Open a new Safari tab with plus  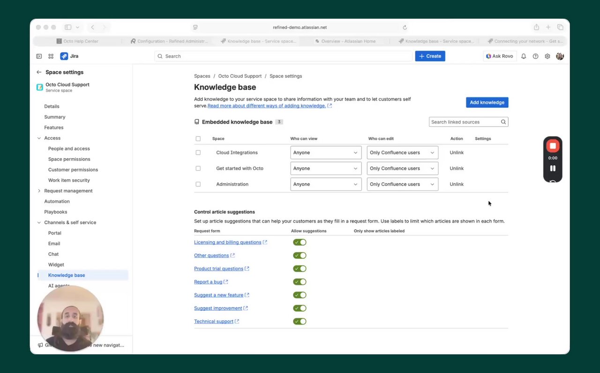[548, 27]
